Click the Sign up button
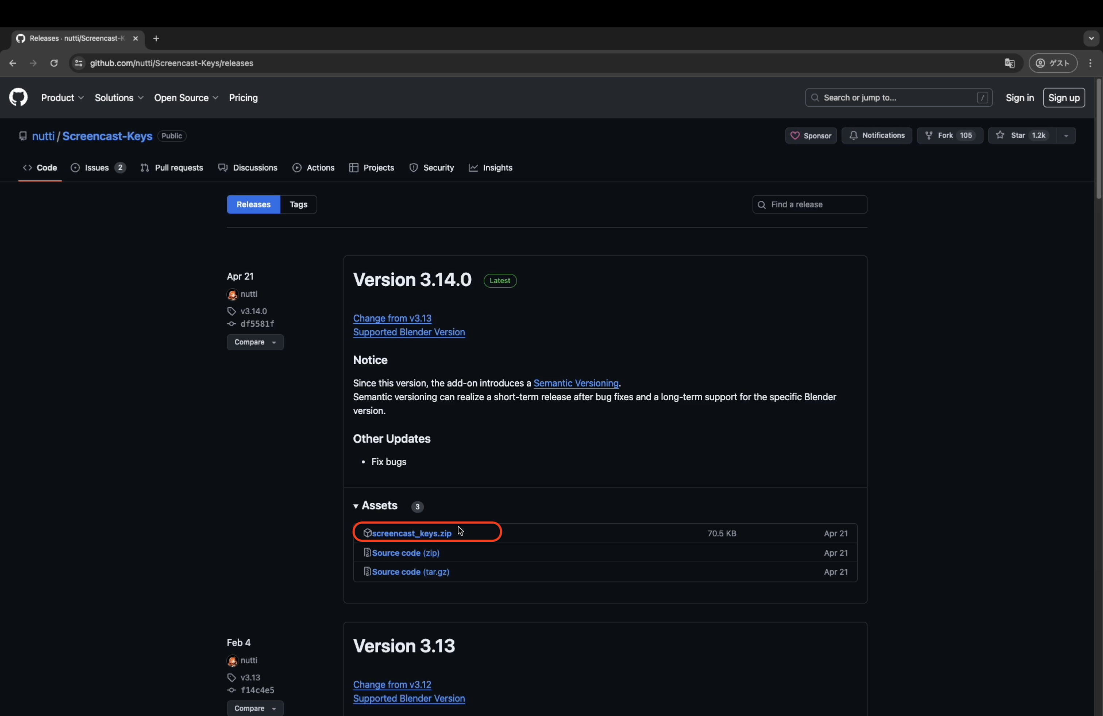1103x716 pixels. click(x=1064, y=98)
